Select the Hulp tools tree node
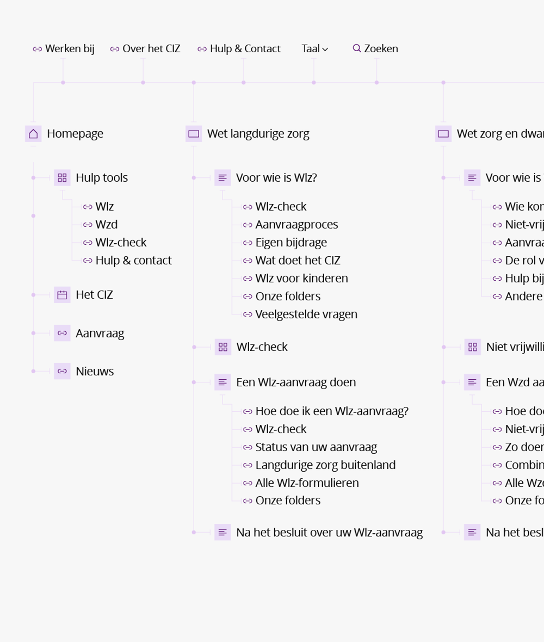This screenshot has height=642, width=544. pyautogui.click(x=102, y=178)
